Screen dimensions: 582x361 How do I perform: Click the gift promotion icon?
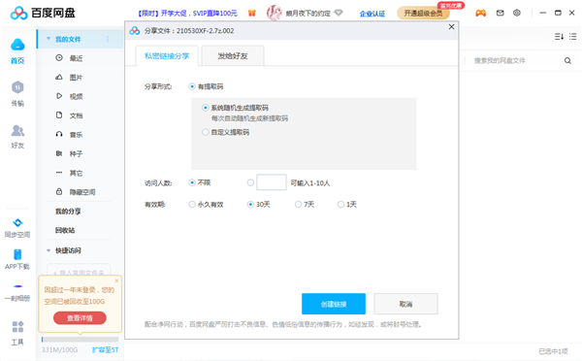click(x=252, y=13)
